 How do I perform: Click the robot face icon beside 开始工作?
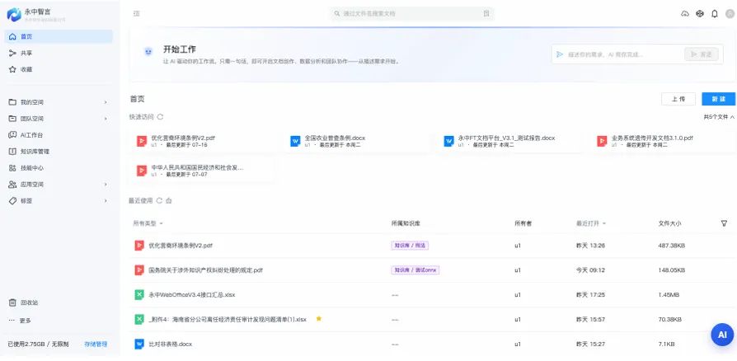148,52
